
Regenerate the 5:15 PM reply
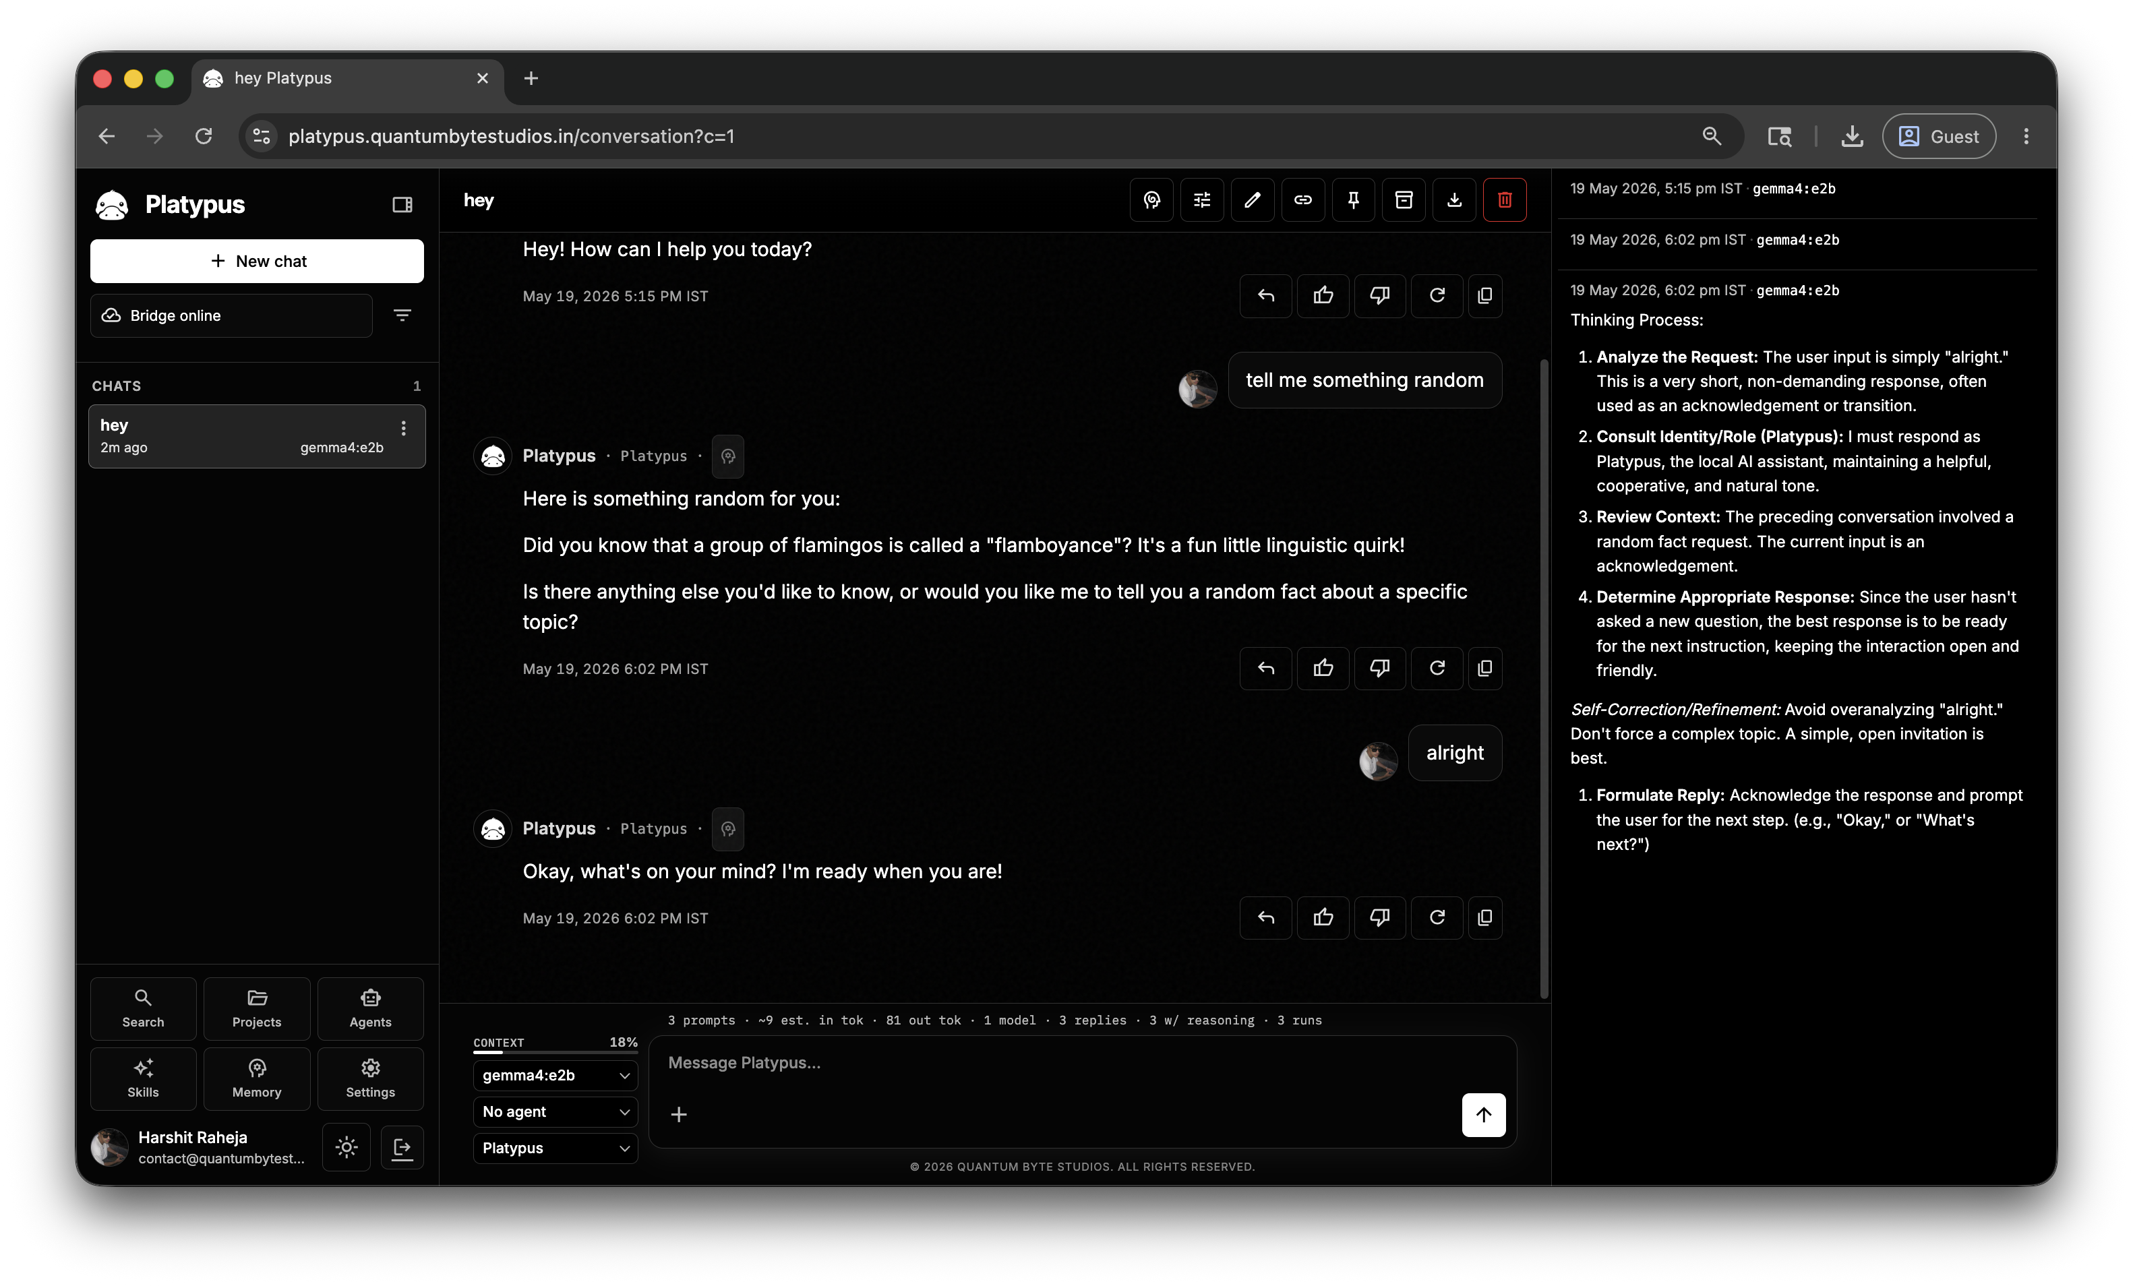click(x=1437, y=296)
